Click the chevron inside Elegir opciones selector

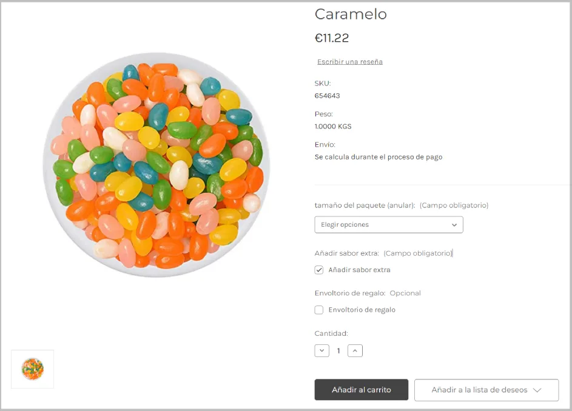click(454, 224)
